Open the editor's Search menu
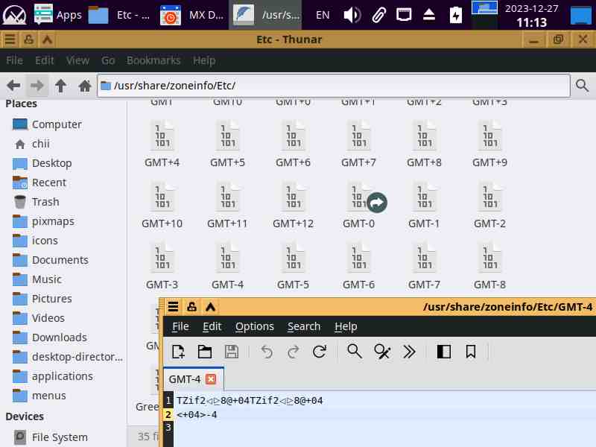Viewport: 596px width, 447px height. 304,326
